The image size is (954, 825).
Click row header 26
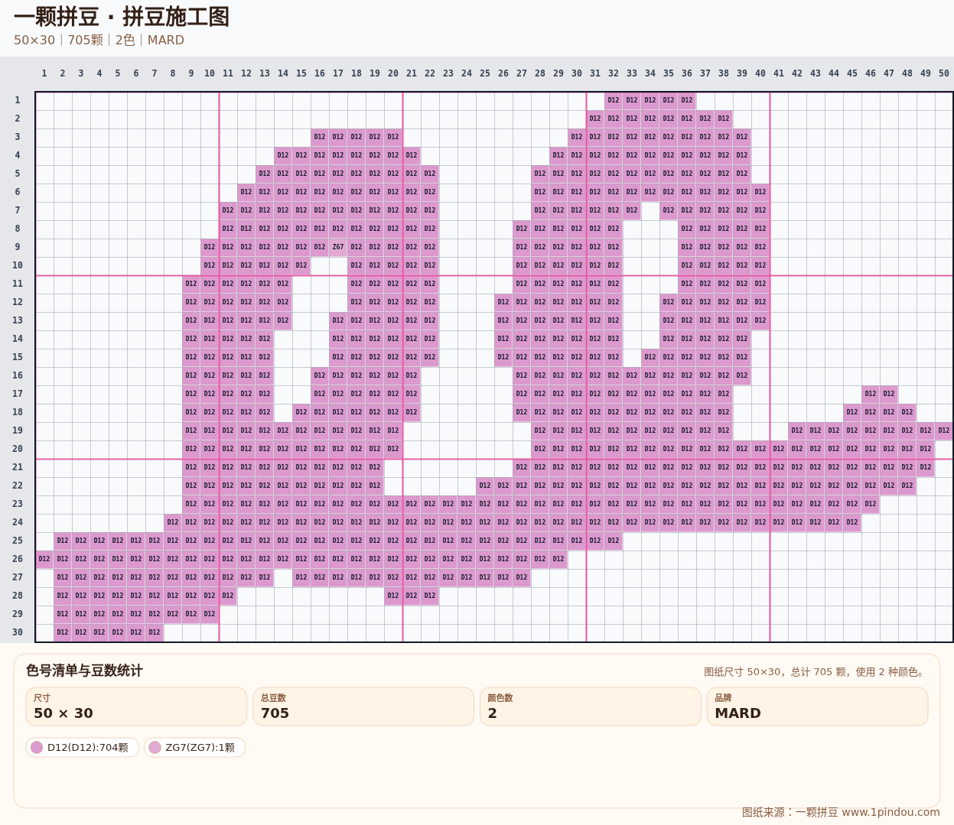point(17,559)
